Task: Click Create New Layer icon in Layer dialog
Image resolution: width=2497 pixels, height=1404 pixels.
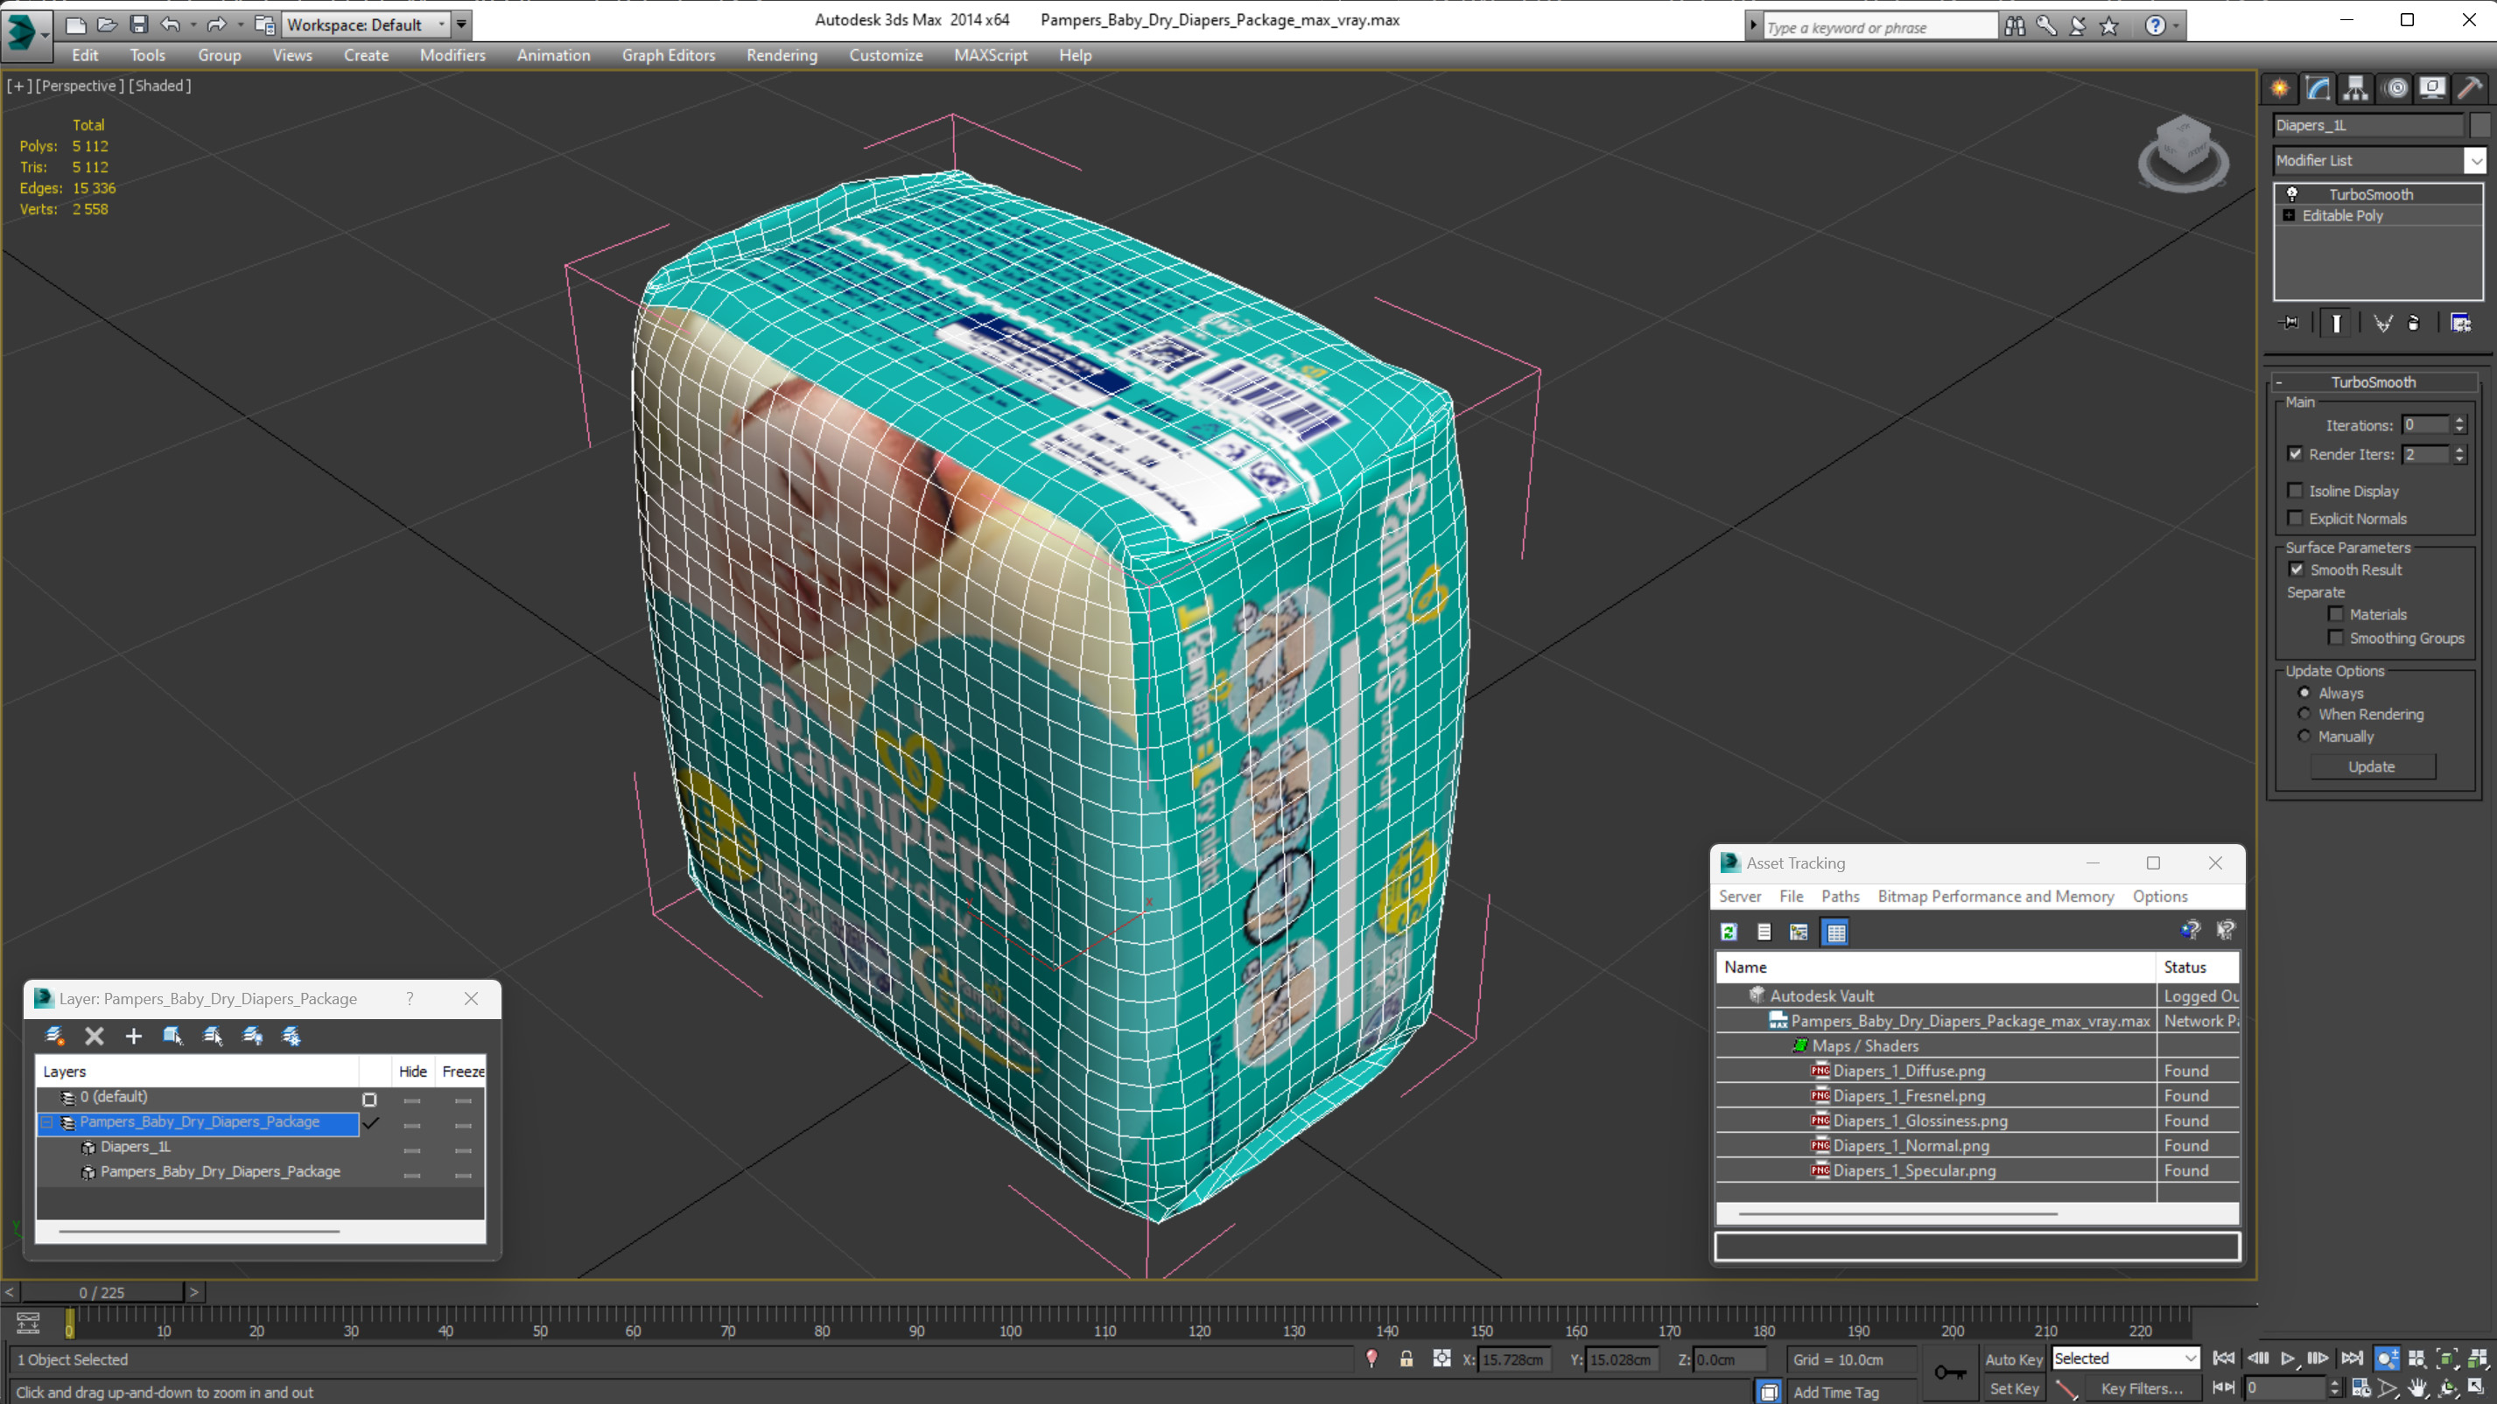Action: click(55, 1036)
